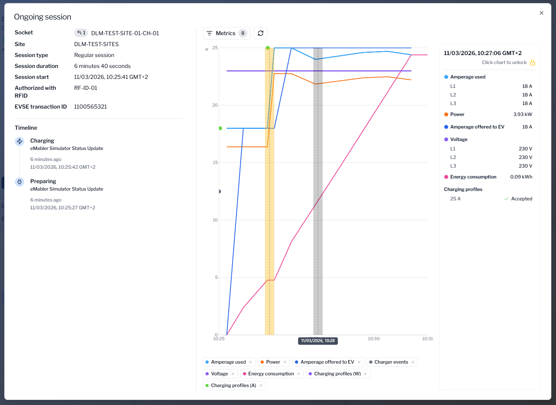Remove the Energy consumption metric chip
556x405 pixels.
[299, 374]
